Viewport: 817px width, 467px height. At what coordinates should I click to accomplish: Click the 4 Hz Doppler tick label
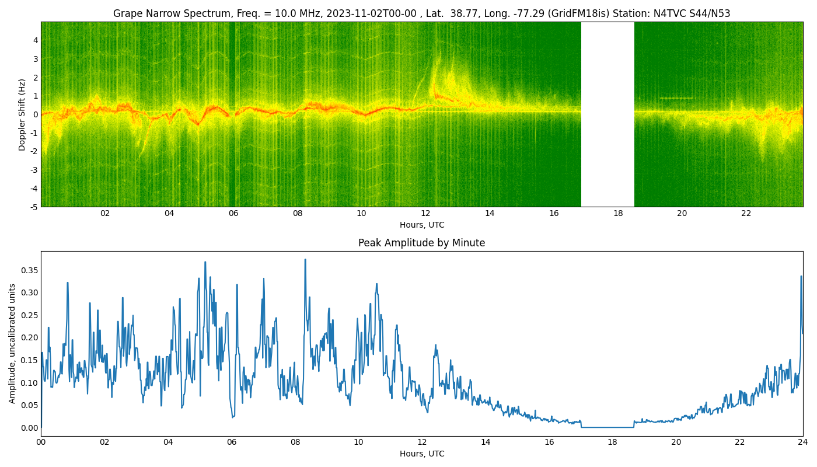(35, 40)
